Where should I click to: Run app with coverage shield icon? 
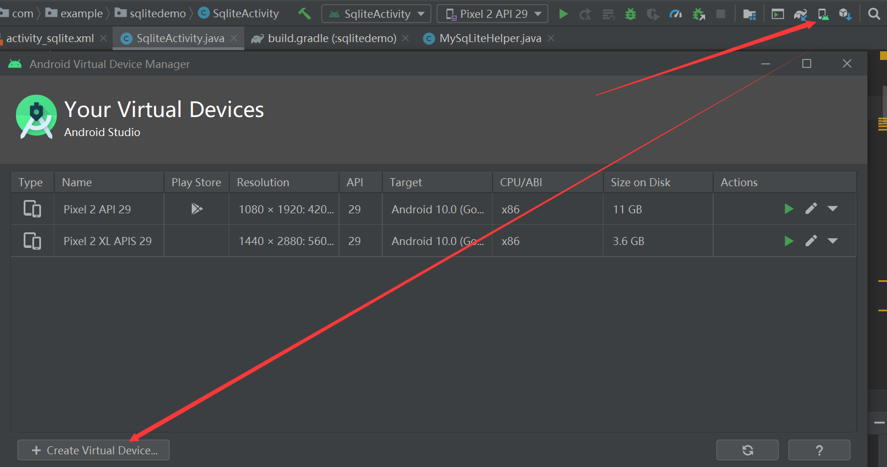(x=653, y=14)
